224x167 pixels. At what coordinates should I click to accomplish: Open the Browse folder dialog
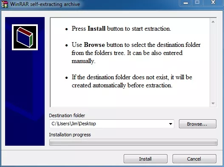click(198, 124)
